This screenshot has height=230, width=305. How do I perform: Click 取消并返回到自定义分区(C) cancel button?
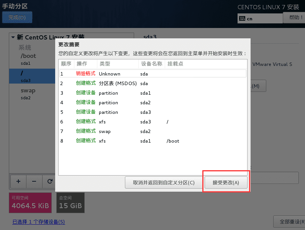pos(164,182)
